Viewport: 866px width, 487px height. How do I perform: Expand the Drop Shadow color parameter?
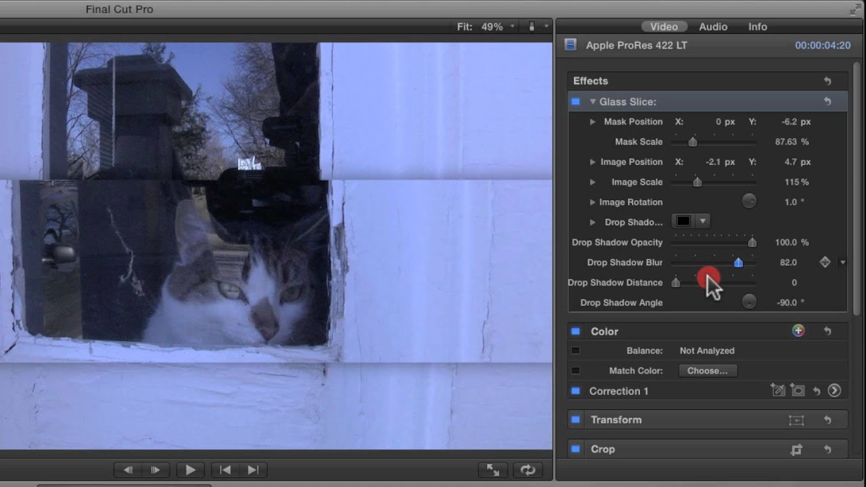[593, 222]
